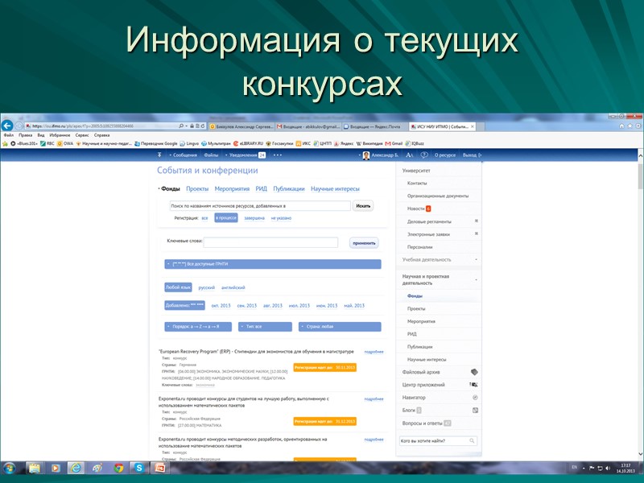644x483 pixels.
Task: Open the Центр приложений sidebar item
Action: coord(423,385)
